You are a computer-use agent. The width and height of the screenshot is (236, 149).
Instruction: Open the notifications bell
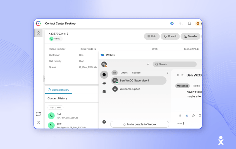(x=189, y=24)
